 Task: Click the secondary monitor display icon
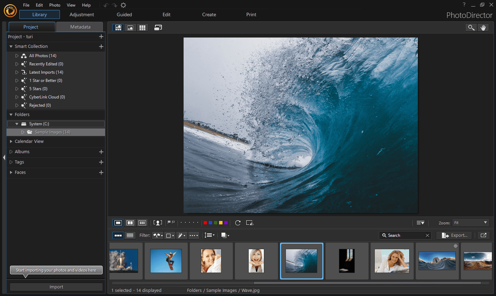(x=158, y=28)
